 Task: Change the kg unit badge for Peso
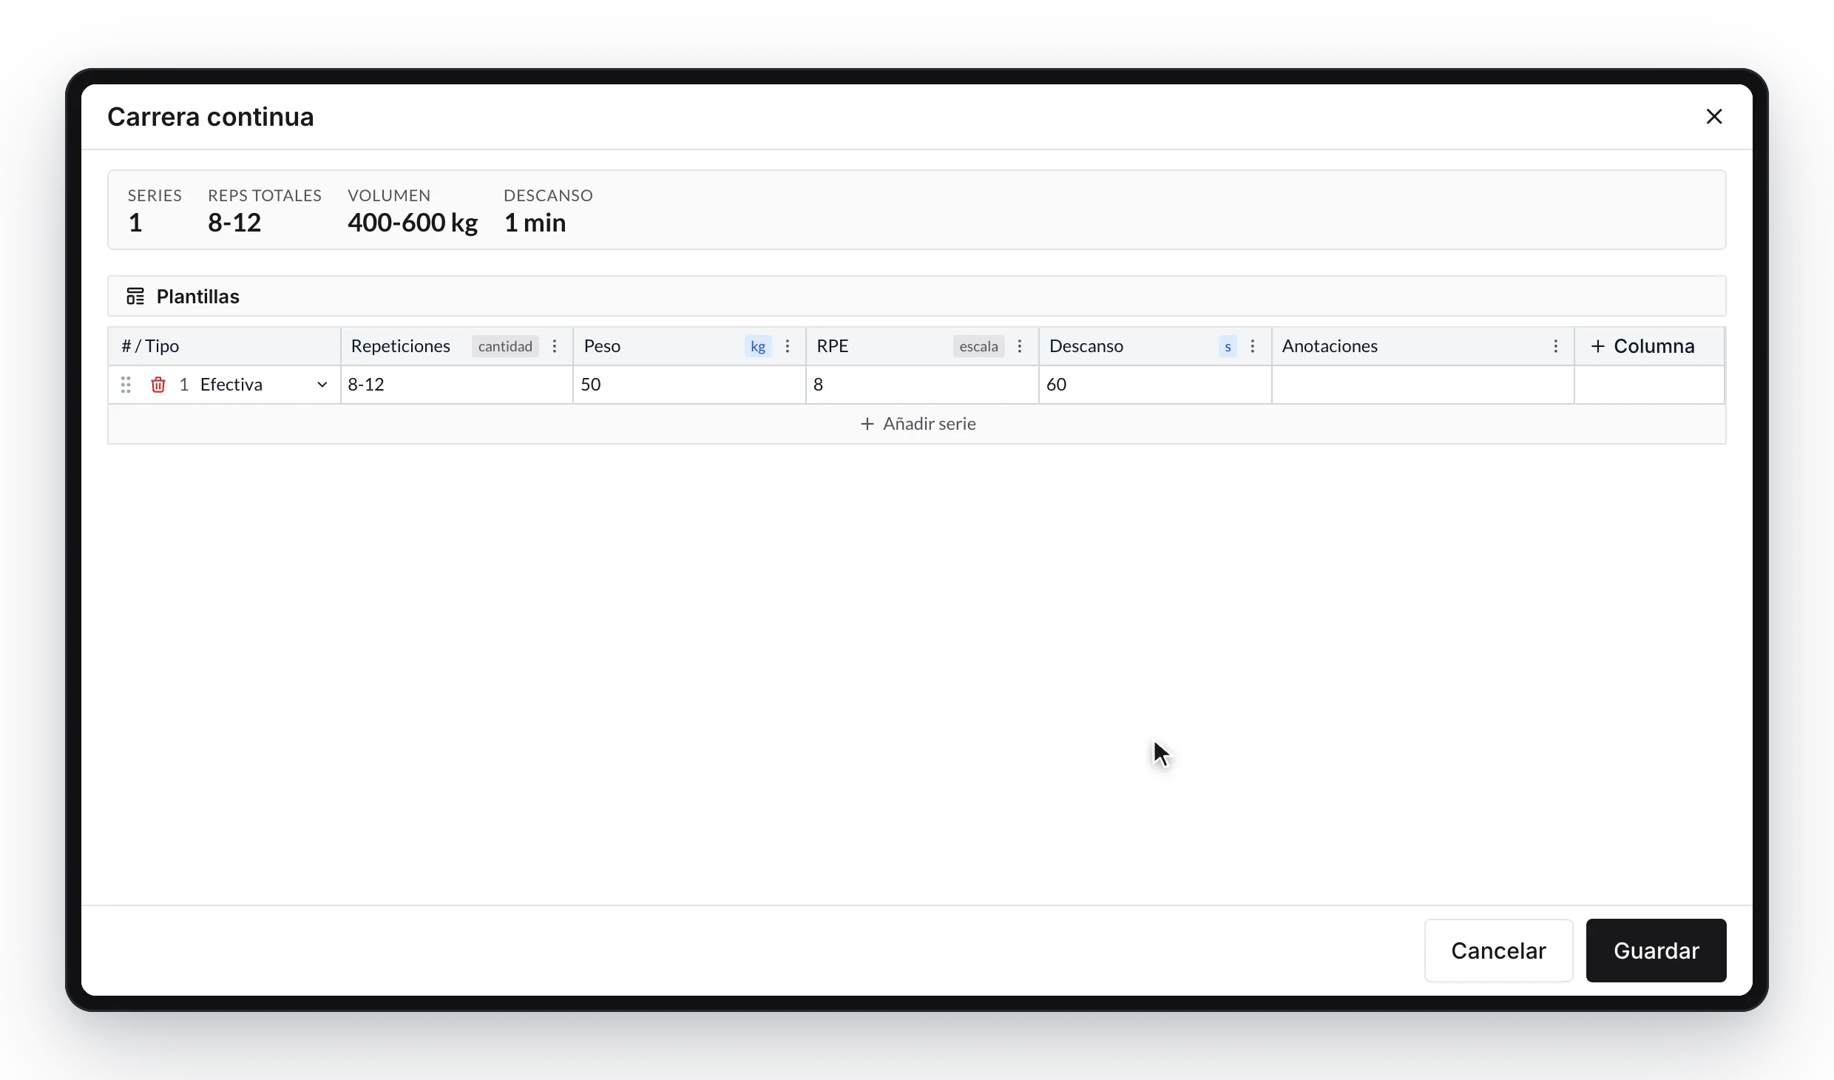click(758, 346)
